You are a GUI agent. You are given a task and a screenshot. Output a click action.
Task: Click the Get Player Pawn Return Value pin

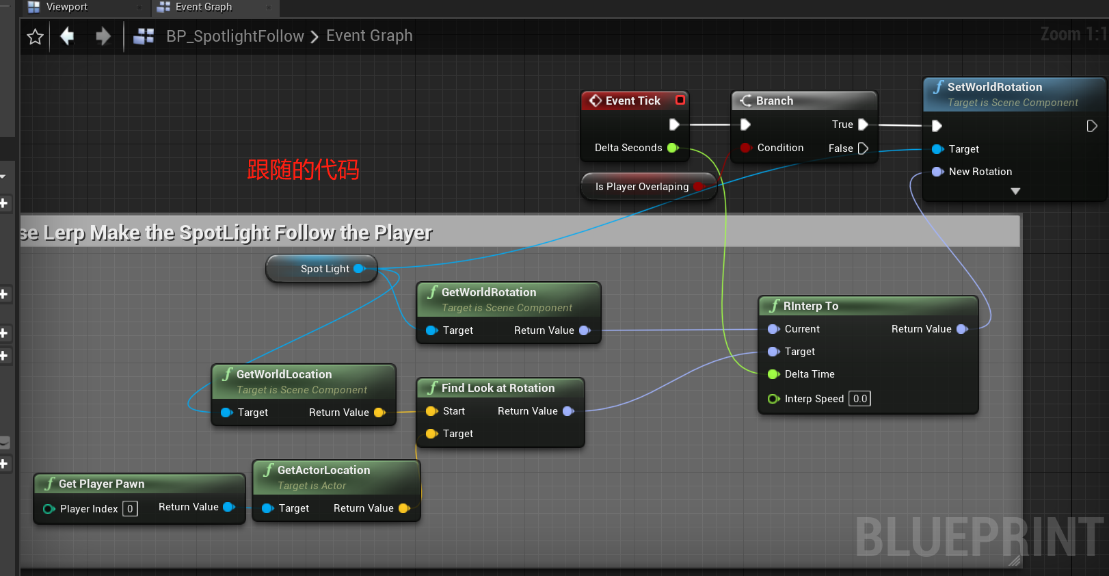tap(229, 507)
